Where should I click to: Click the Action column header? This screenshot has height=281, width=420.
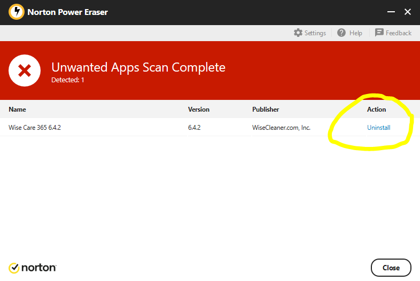click(x=376, y=110)
